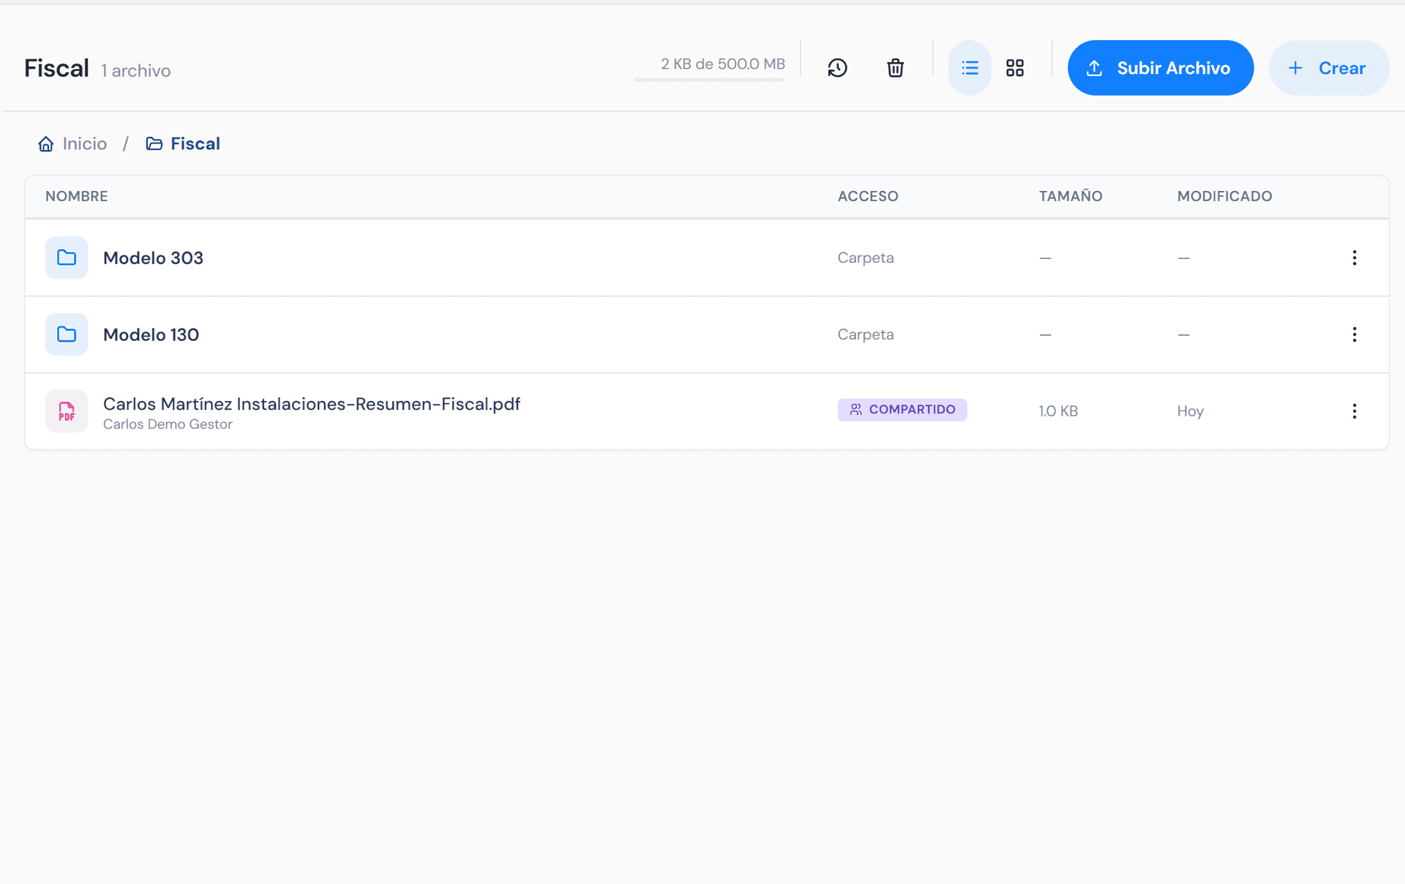Click the Modelo 303 folder icon

(67, 258)
